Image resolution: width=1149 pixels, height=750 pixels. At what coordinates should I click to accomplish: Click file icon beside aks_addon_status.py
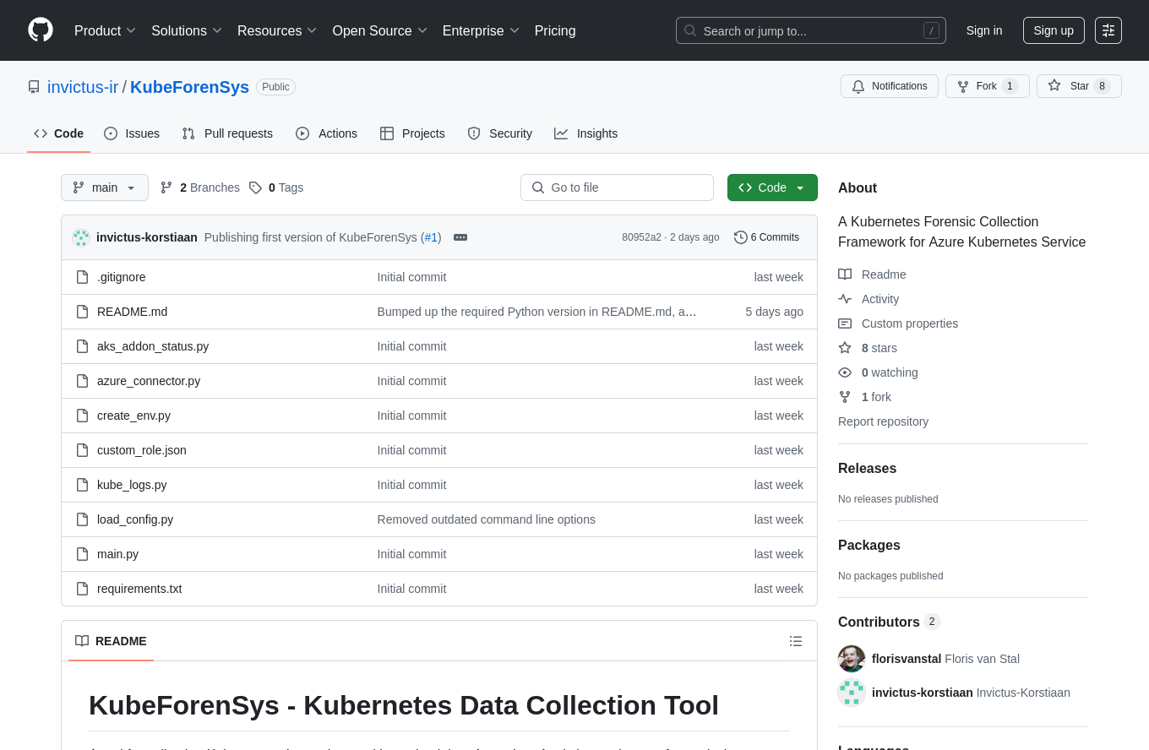82,346
